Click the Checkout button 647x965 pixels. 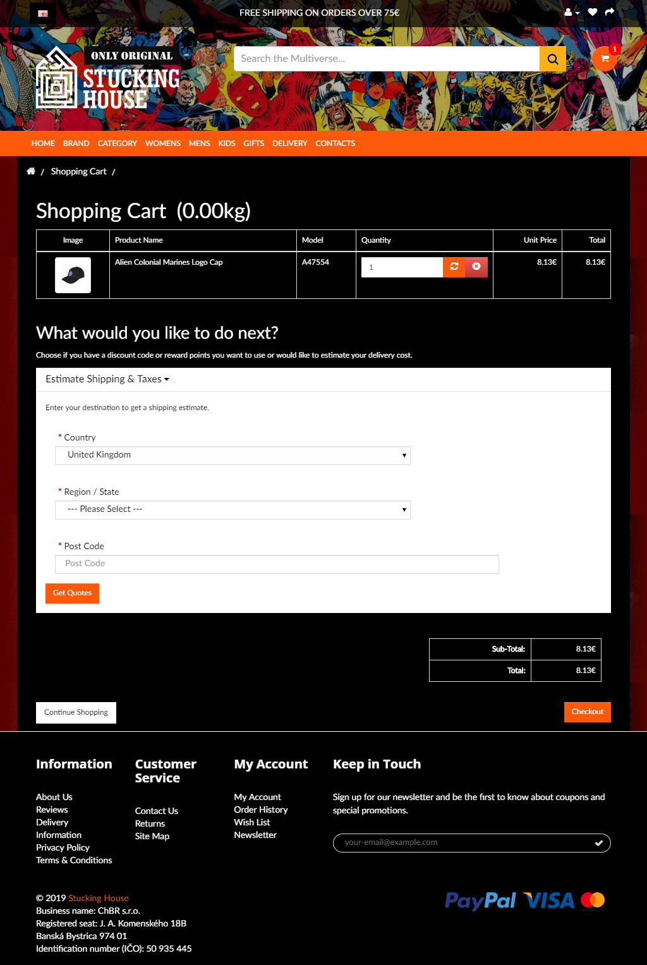click(587, 712)
